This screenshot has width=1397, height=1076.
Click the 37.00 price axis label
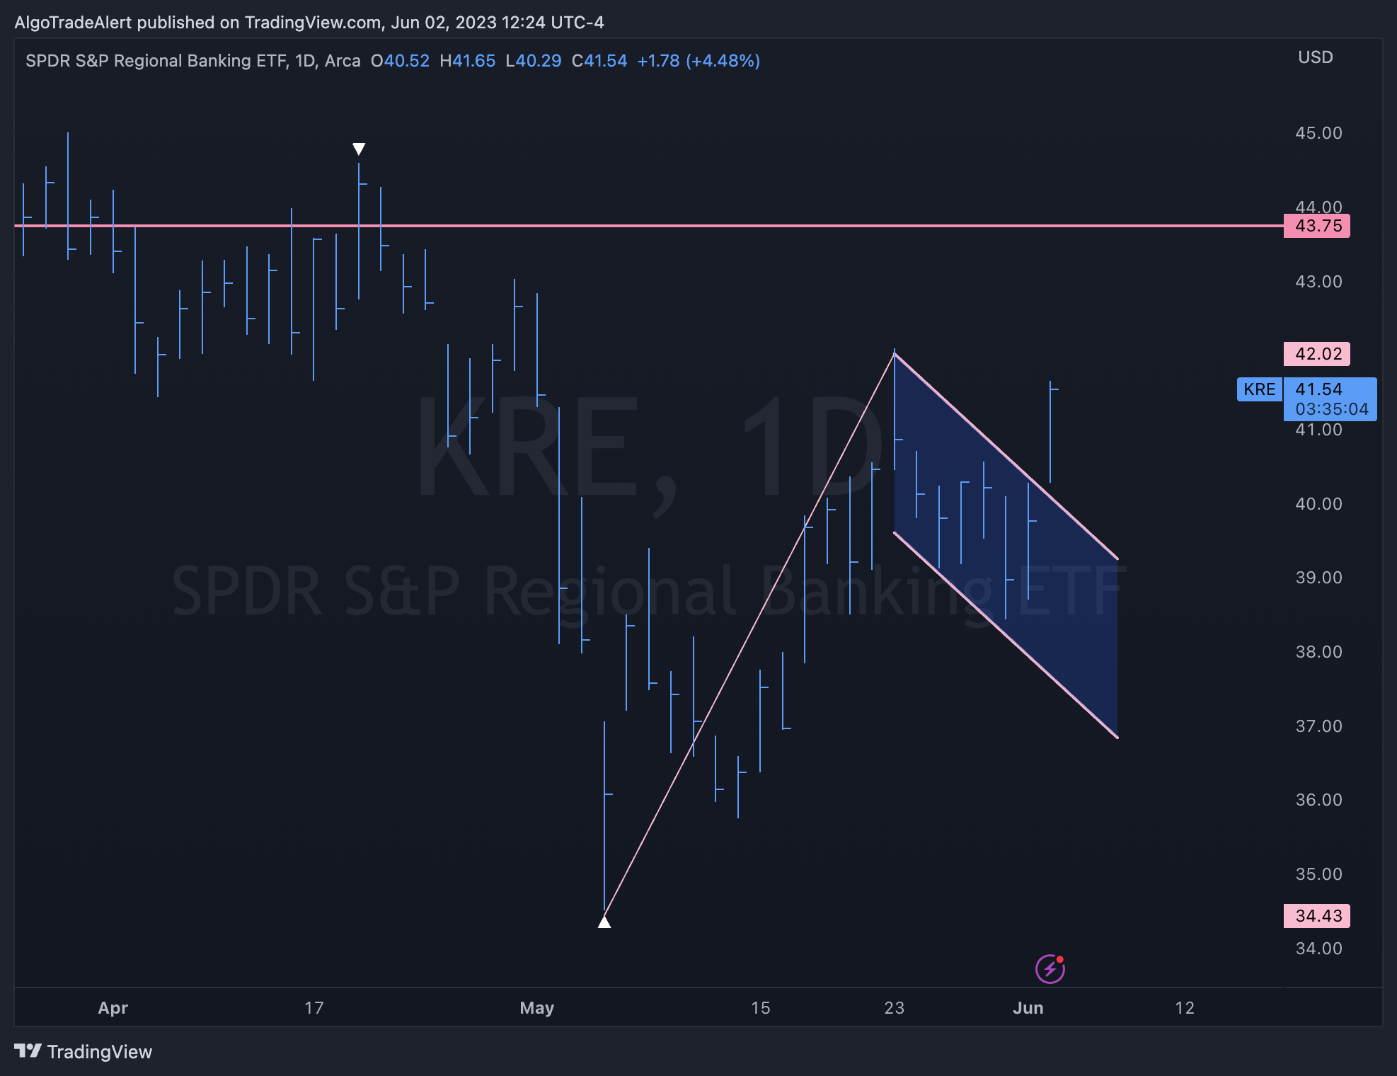[1318, 726]
